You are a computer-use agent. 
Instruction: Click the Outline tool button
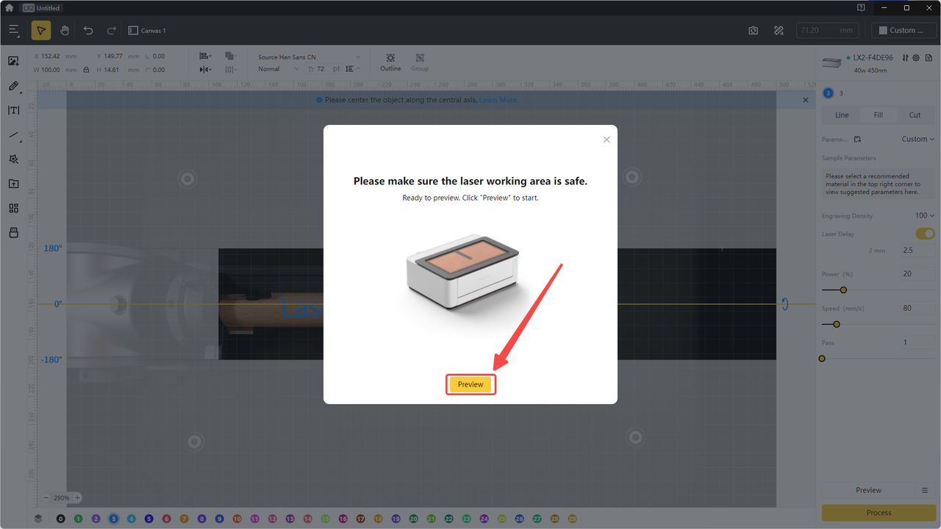pos(390,62)
